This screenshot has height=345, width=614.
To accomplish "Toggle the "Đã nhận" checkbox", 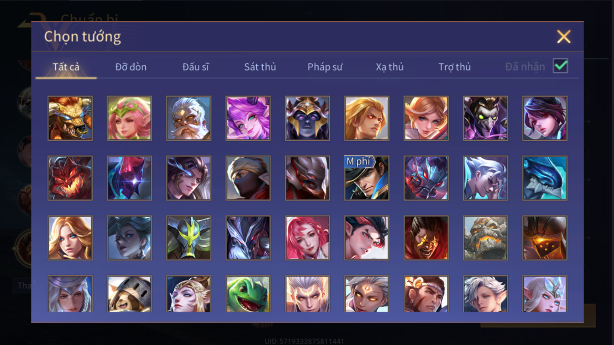I will pos(560,66).
